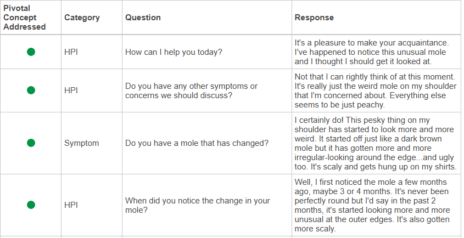Click the response beginning 'It's a pleasure to make'
The height and width of the screenshot is (238, 464).
pyautogui.click(x=372, y=52)
